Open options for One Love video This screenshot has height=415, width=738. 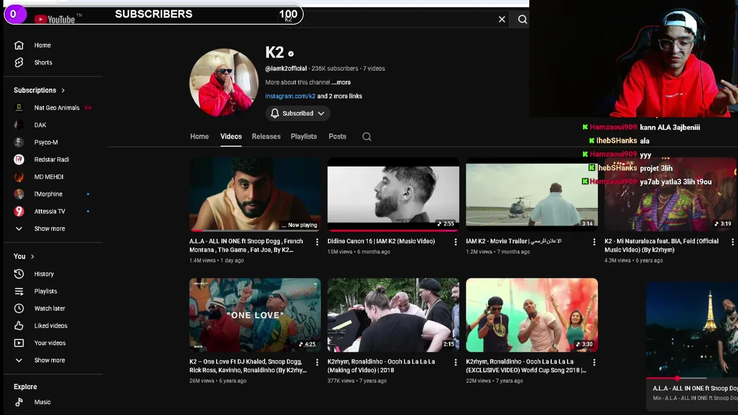[x=317, y=363]
